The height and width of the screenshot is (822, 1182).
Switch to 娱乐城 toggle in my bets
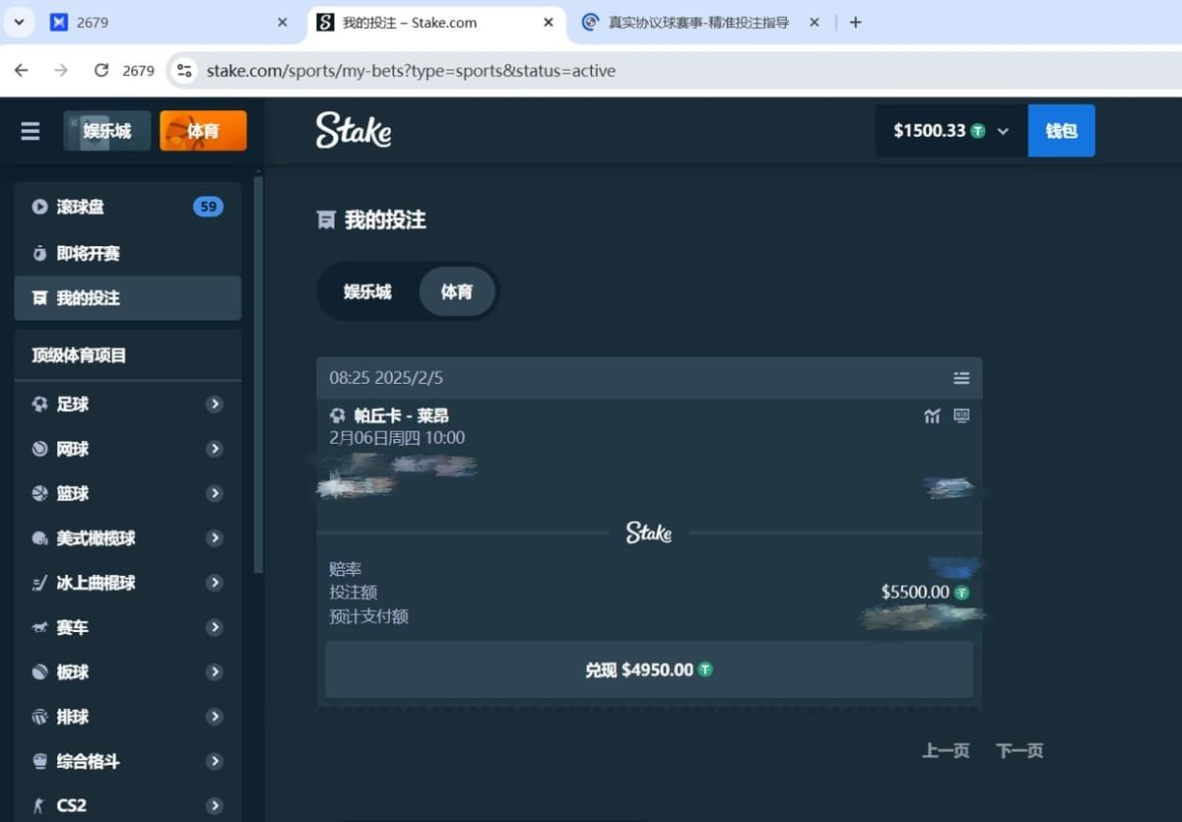(x=367, y=291)
